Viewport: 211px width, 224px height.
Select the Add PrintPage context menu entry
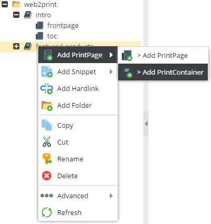(x=78, y=55)
